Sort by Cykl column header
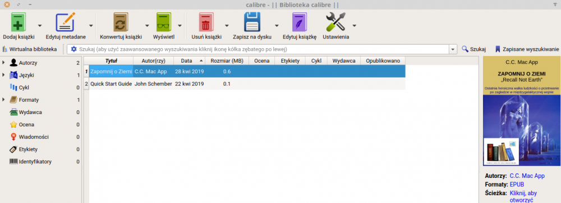Image resolution: width=561 pixels, height=203 pixels. pyautogui.click(x=316, y=60)
